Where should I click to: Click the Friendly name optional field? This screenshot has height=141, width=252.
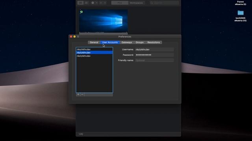154,60
